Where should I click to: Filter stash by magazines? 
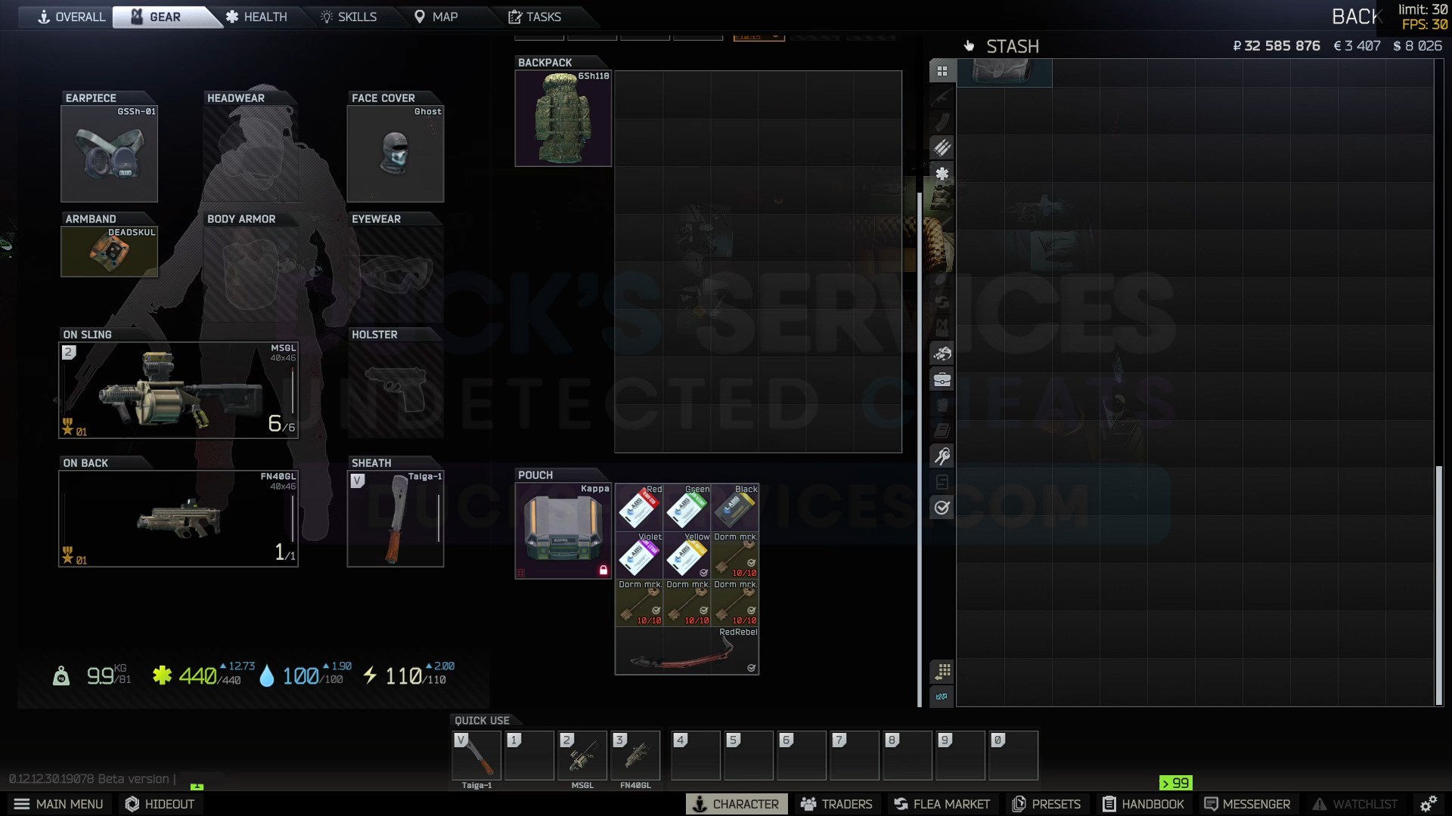click(942, 122)
